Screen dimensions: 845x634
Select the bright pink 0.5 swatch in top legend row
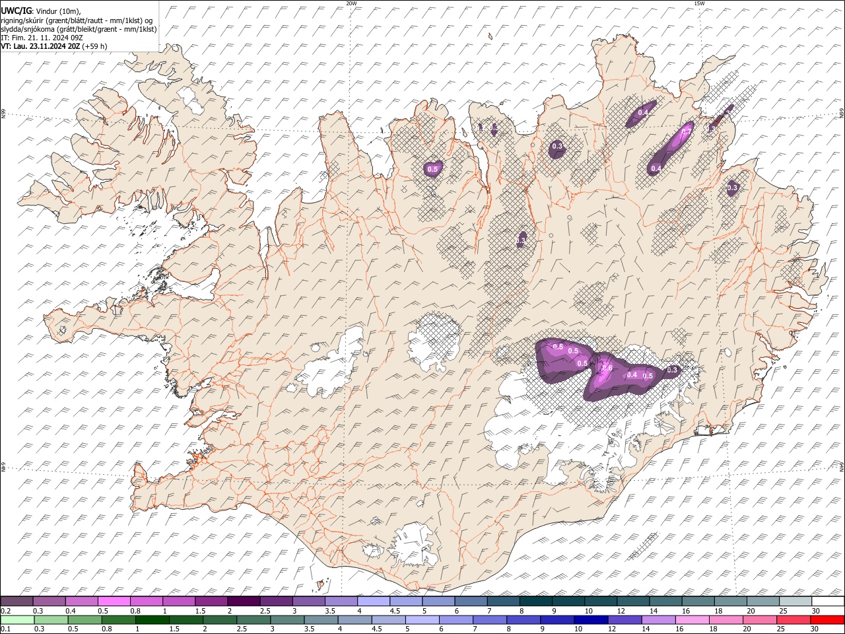[114, 601]
